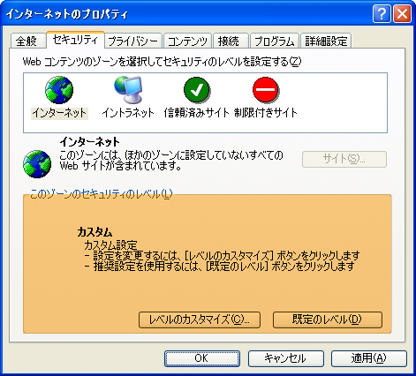
Task: Select the red 制限付きサイト zone icon
Action: point(266,90)
